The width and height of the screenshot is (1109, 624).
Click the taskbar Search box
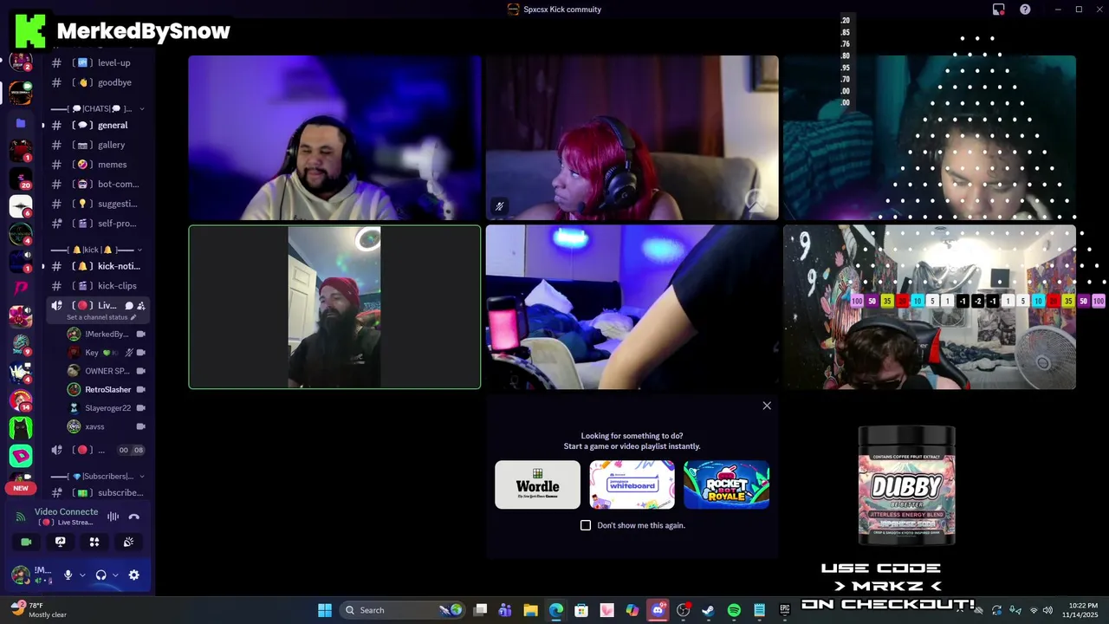(402, 610)
